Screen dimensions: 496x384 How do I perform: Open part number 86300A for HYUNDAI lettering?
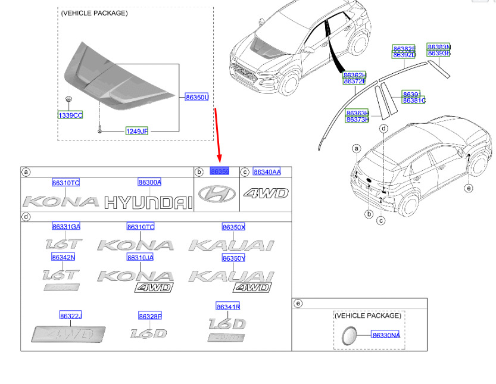click(x=149, y=182)
